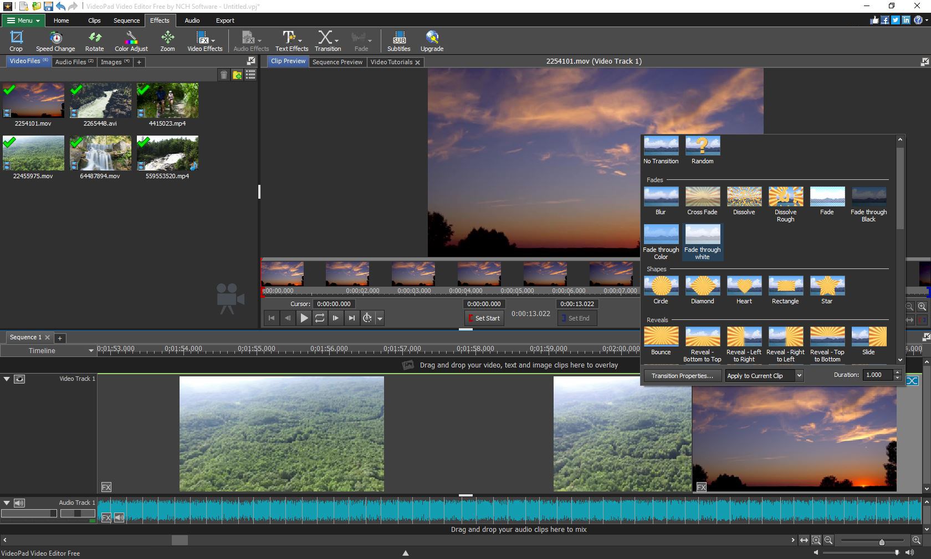Open the Color Adjust tool
931x559 pixels.
131,40
